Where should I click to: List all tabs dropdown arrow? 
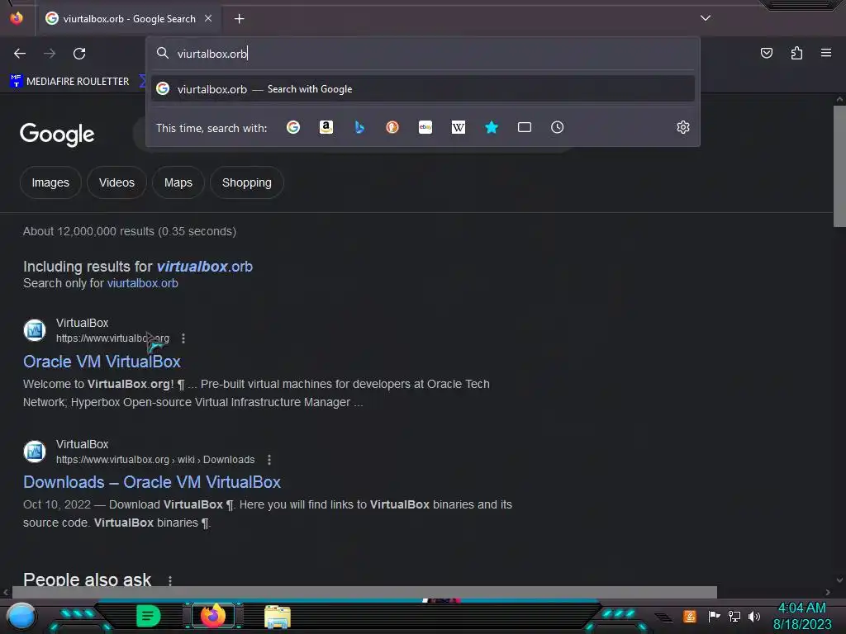point(706,18)
